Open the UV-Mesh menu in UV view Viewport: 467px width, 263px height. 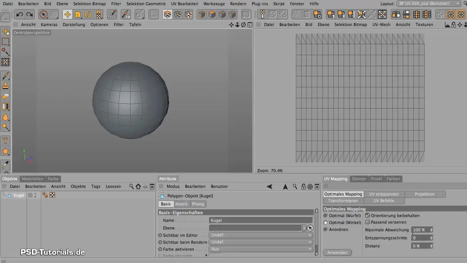click(381, 24)
